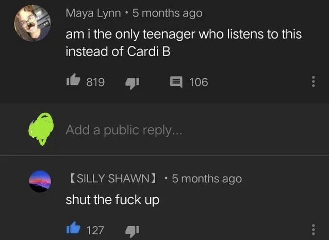The height and width of the screenshot is (240, 329).
Task: Open Silly Shawn's sunset avatar
Action: [x=40, y=181]
